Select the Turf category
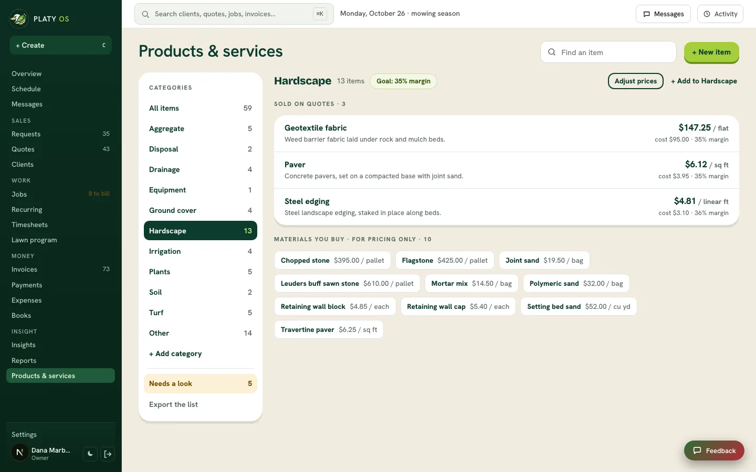Screen dimensions: 756x472 click(x=201, y=313)
